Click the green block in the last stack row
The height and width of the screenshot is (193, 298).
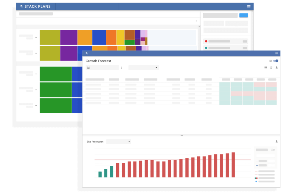[56, 105]
